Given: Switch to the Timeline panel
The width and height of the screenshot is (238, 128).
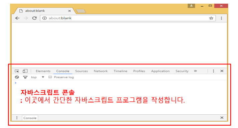Looking at the screenshot, I should click(x=121, y=71).
